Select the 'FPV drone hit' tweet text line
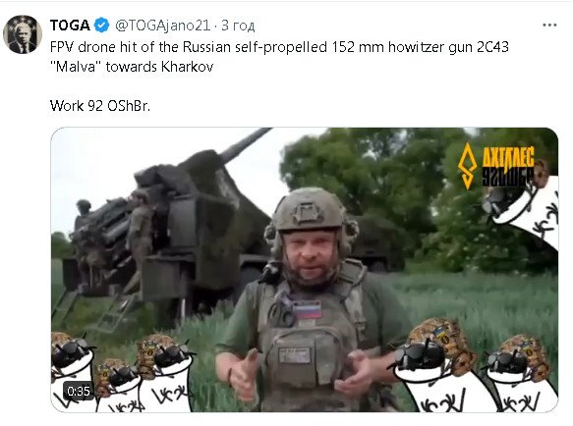Screen dimensions: 573x426 pyautogui.click(x=279, y=47)
